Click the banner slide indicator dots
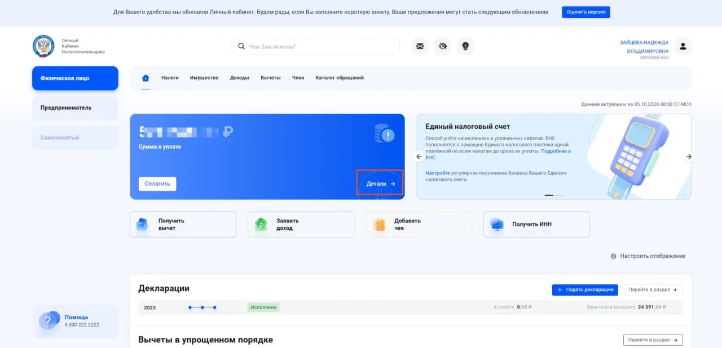722x348 pixels. (553, 195)
